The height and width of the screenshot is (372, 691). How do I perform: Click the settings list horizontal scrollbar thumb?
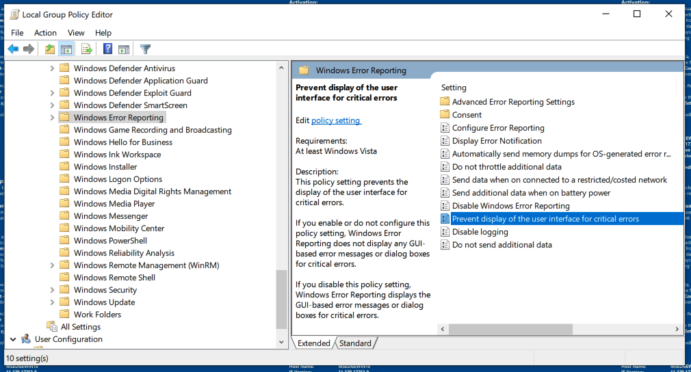[511, 330]
